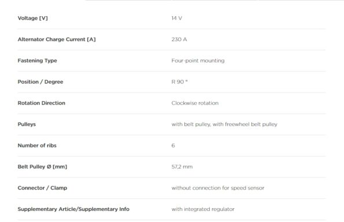The image size is (344, 222).
Task: Select the rib count value 6
Action: tap(173, 146)
